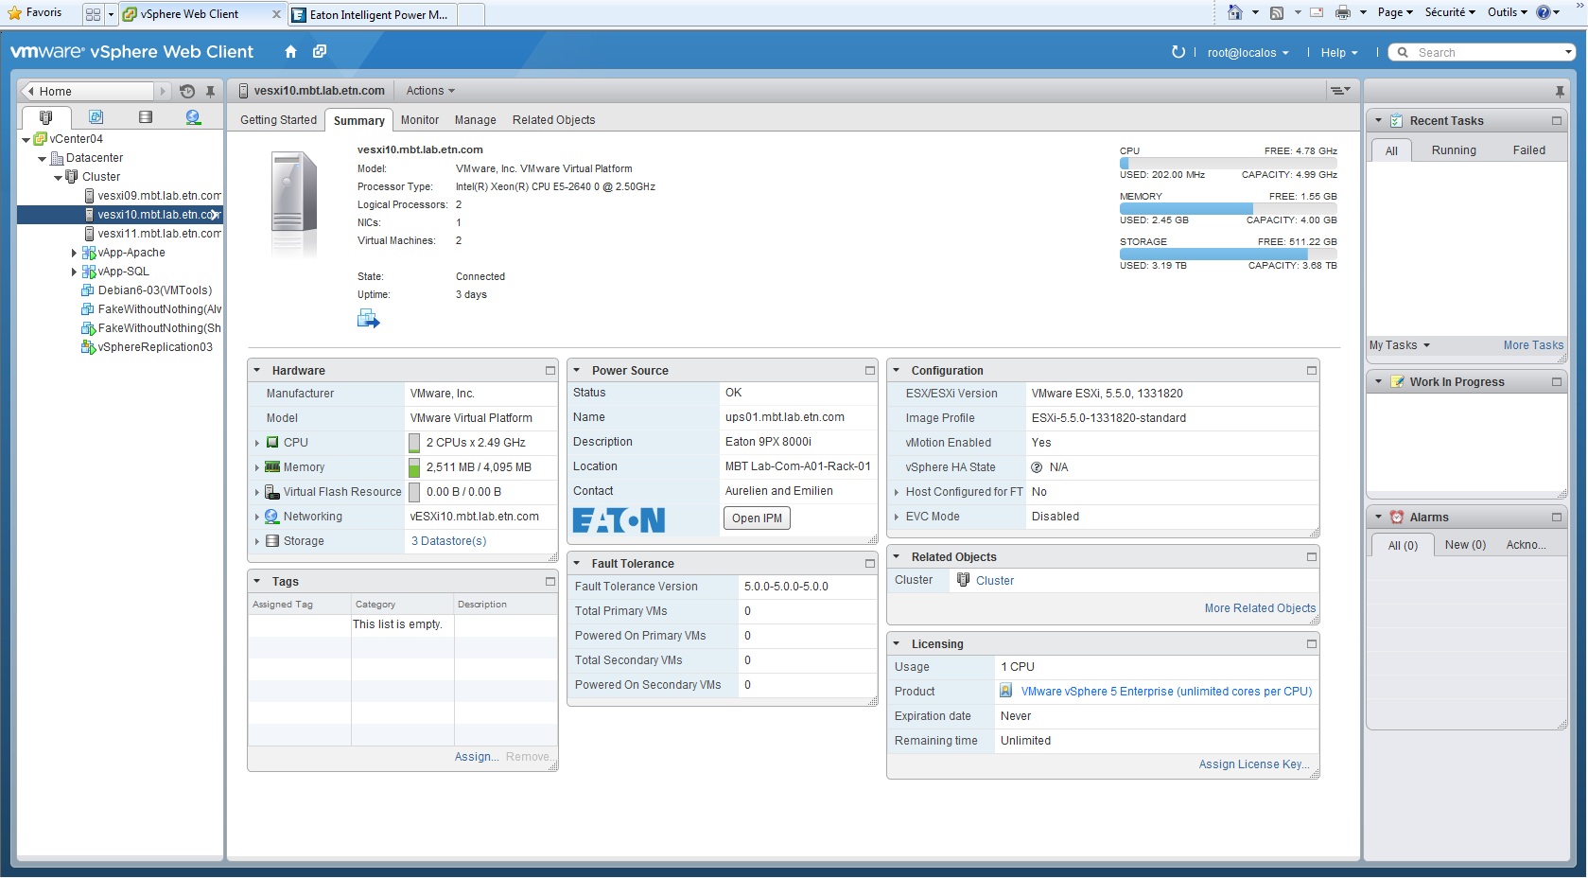Open the Storage inventory view icon
The height and width of the screenshot is (878, 1588).
pos(145,117)
